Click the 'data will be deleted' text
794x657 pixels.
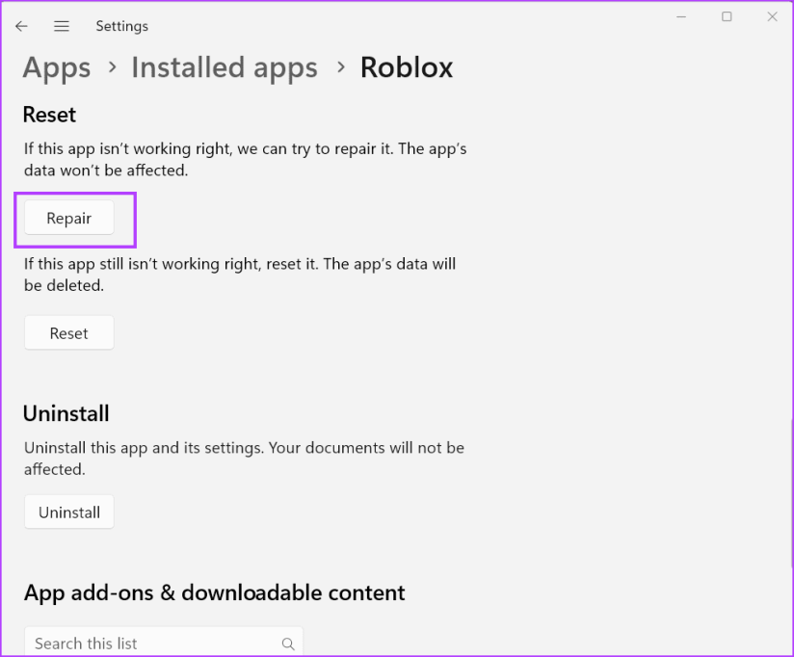(240, 275)
